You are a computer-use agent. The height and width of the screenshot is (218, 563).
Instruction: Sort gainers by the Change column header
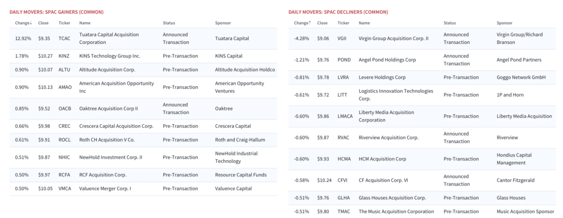[x=23, y=23]
